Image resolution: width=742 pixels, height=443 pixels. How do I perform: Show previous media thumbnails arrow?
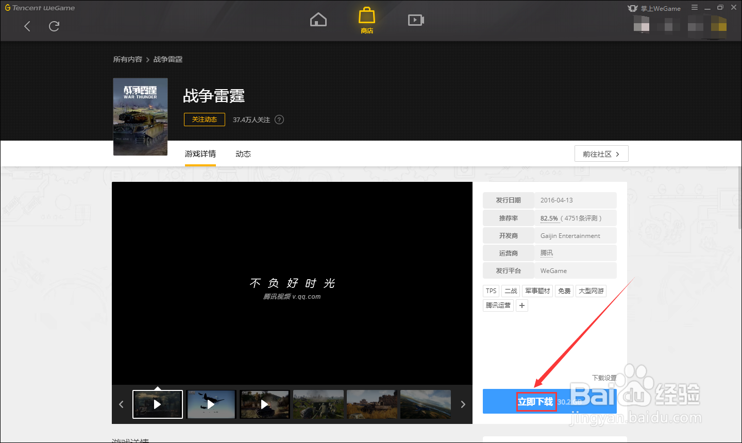pyautogui.click(x=121, y=404)
